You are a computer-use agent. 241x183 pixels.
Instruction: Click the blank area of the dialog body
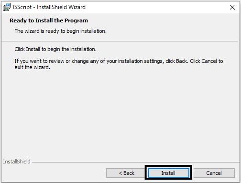[x=120, y=114]
